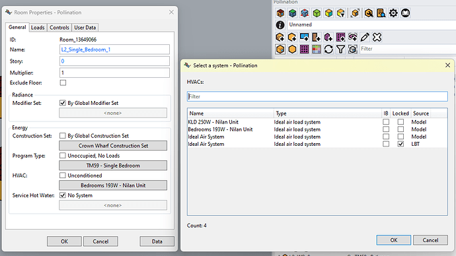Screen dimensions: 456x256
Task: Click the white X remove icon
Action: coord(377,37)
